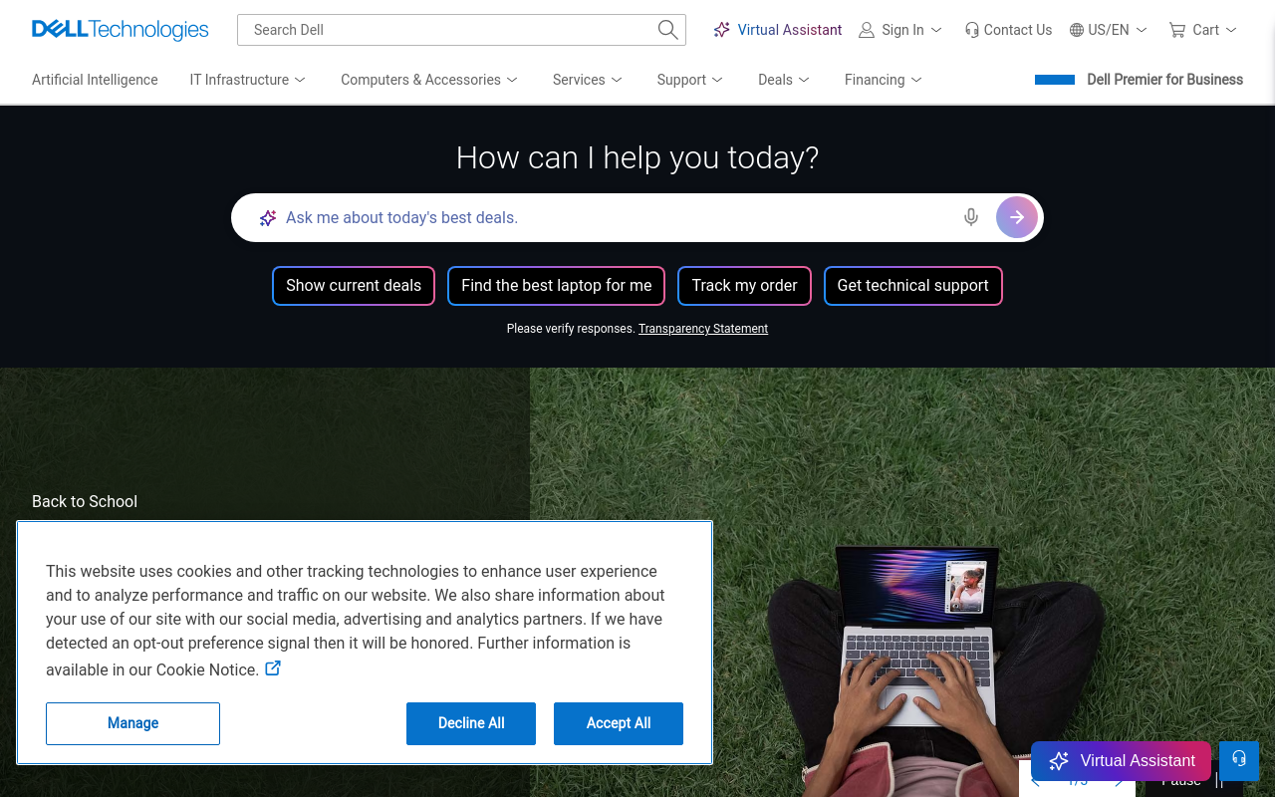The width and height of the screenshot is (1275, 797).
Task: Click the search magnifier icon
Action: 668,30
